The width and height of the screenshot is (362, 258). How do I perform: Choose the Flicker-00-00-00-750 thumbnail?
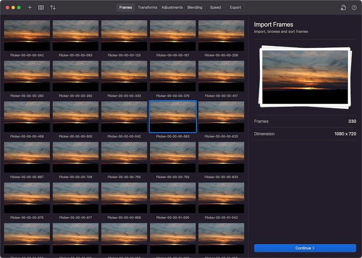coord(124,157)
